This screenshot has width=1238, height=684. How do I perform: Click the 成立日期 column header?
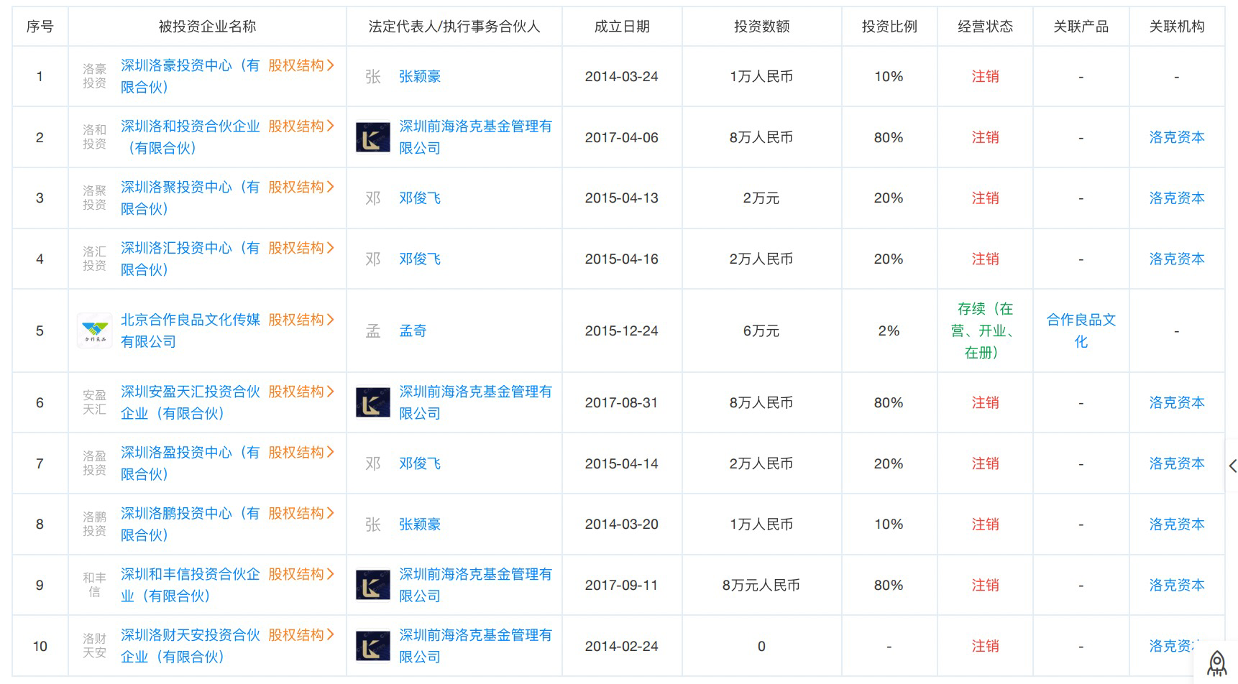pos(622,27)
